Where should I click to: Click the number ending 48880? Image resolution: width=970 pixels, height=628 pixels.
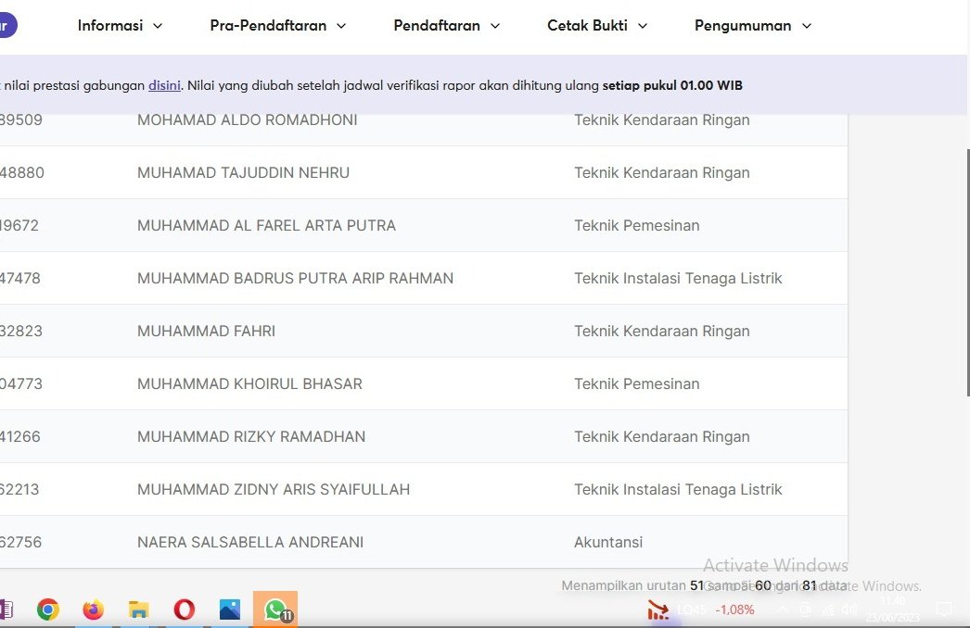(21, 172)
